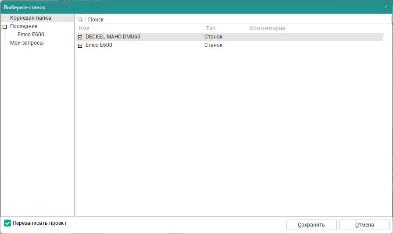Expand the Emco E600 list entry

[80, 45]
